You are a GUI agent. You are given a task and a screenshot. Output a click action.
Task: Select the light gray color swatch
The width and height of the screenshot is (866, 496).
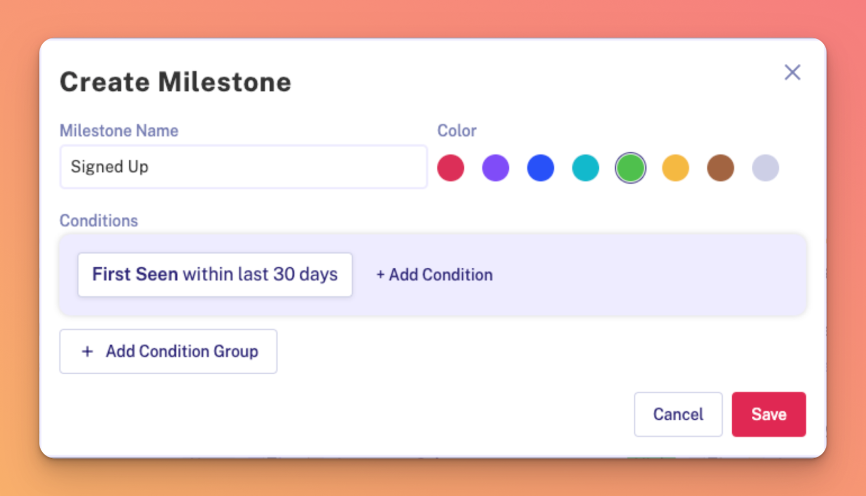point(765,168)
